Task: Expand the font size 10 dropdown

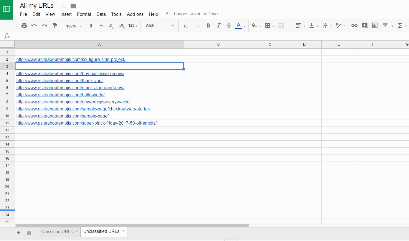Action: click(x=191, y=26)
